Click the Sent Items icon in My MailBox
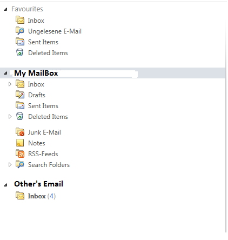The width and height of the screenshot is (228, 240). (20, 105)
